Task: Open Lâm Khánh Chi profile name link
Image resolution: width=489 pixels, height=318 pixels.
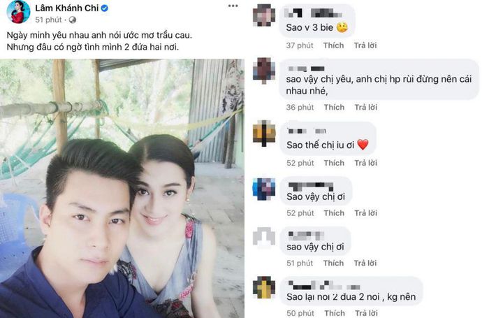Action: point(67,8)
